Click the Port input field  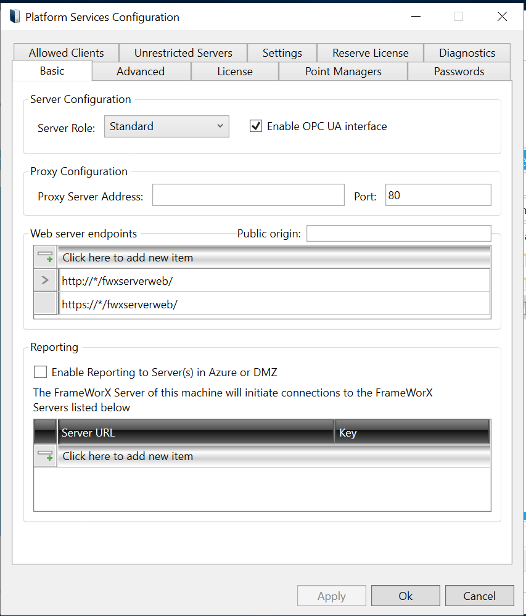(438, 195)
